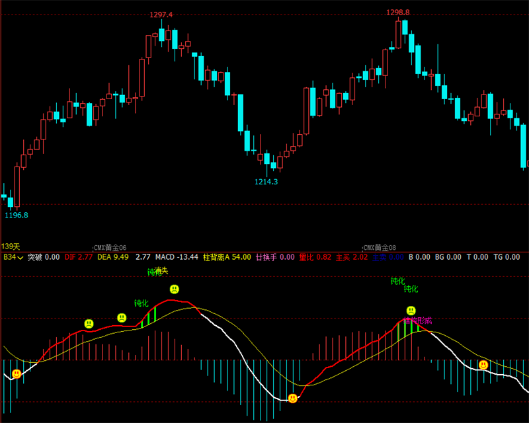Click the smiley face at the DIF trough
The width and height of the screenshot is (529, 423).
(x=293, y=399)
